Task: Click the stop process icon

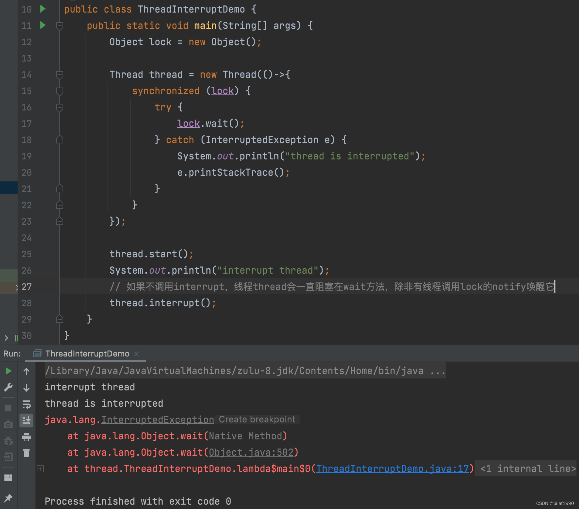Action: point(8,407)
